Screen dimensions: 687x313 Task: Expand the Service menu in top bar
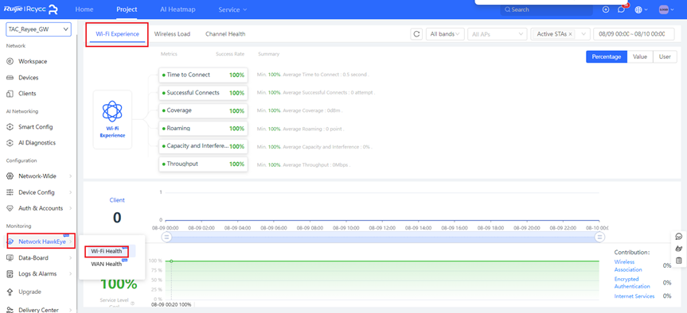click(x=232, y=10)
